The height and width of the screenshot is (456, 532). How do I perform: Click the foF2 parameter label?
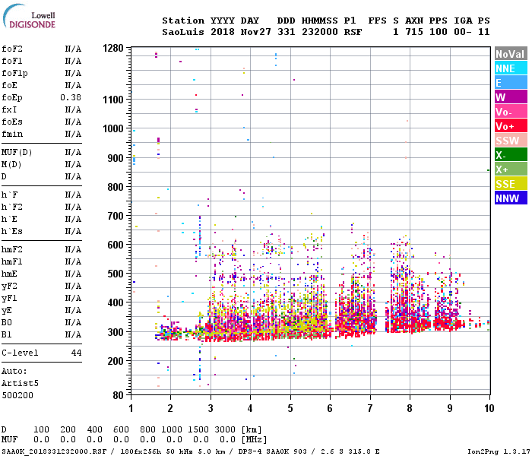12,49
